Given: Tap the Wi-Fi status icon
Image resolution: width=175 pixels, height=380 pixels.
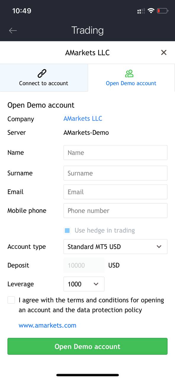Looking at the screenshot, I should tap(151, 11).
